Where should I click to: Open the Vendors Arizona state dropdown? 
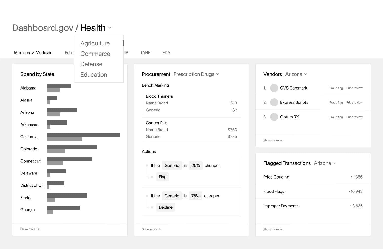[305, 74]
